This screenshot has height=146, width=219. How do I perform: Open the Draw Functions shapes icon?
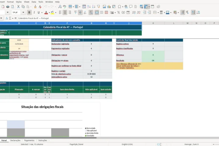coord(158,7)
